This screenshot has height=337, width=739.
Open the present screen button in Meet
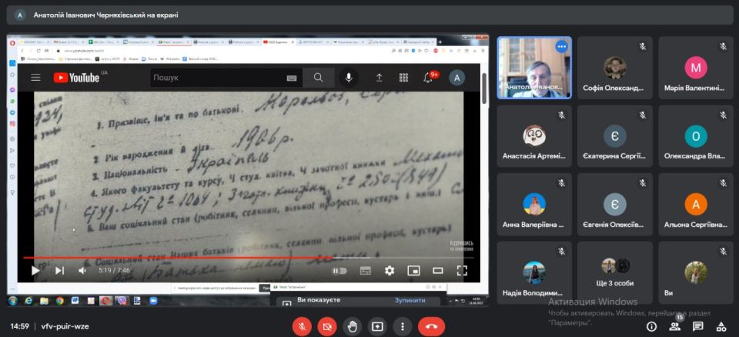[377, 326]
